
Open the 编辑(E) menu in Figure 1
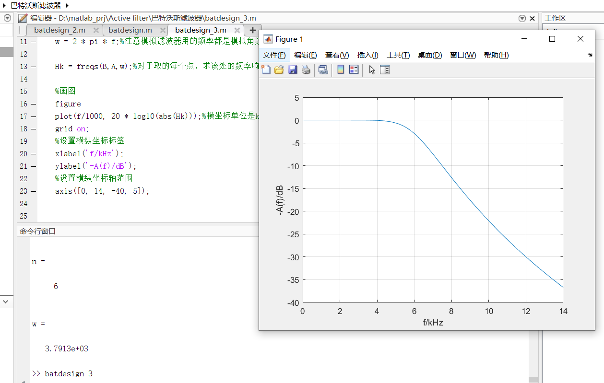click(306, 55)
